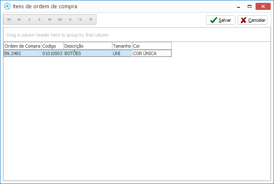This screenshot has width=274, height=184.
Task: Sort by Cor column header
Action: (x=152, y=46)
